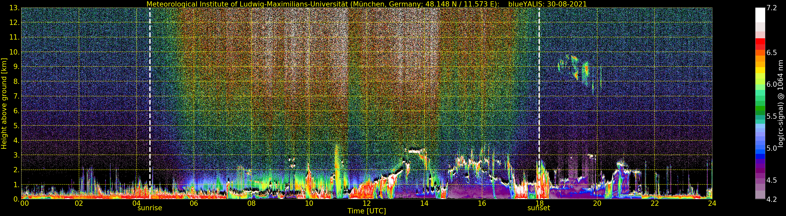The height and width of the screenshot is (216, 786).
Task: Click the '1.' height tick label
Action: tap(16, 185)
